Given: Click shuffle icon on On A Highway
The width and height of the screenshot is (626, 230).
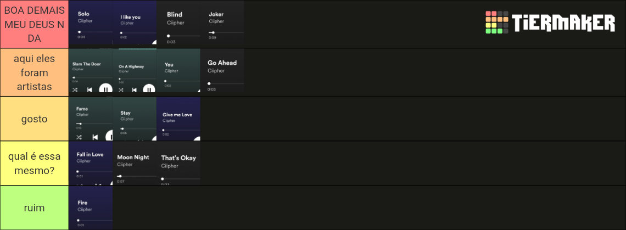Looking at the screenshot, I should pyautogui.click(x=121, y=90).
